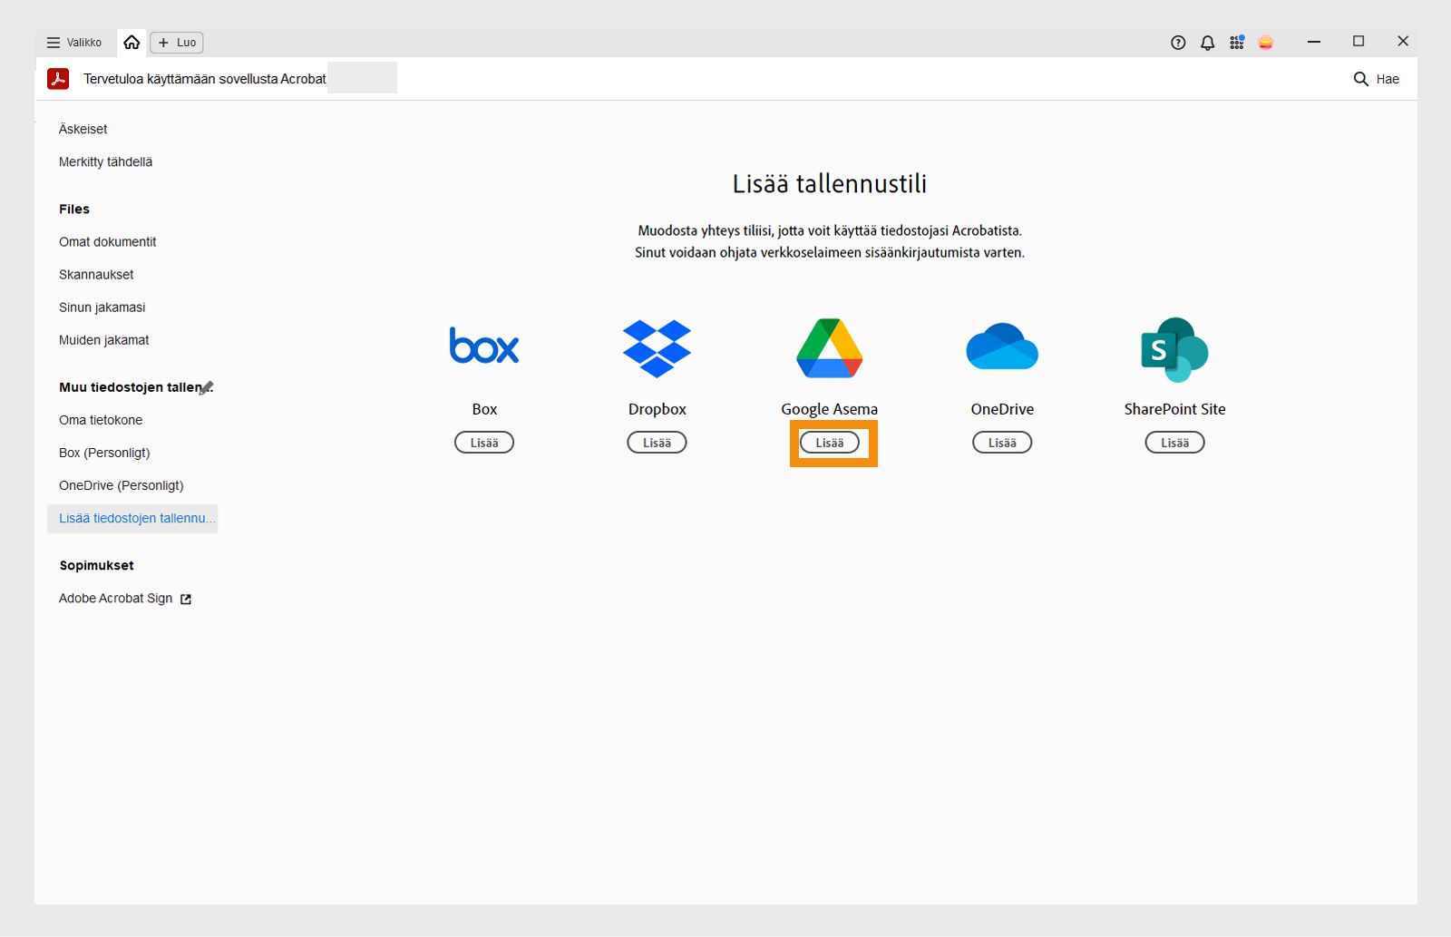Screen dimensions: 1451x937
Task: Open Adobe Acrobat Sign external link
Action: (x=185, y=598)
